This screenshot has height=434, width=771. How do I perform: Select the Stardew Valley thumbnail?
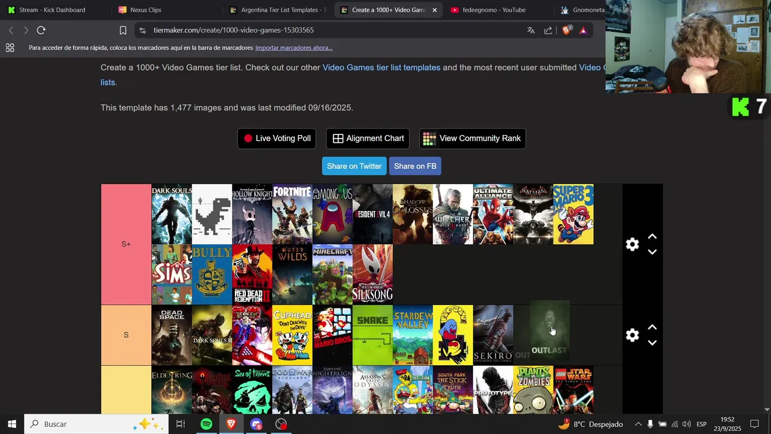(x=413, y=335)
